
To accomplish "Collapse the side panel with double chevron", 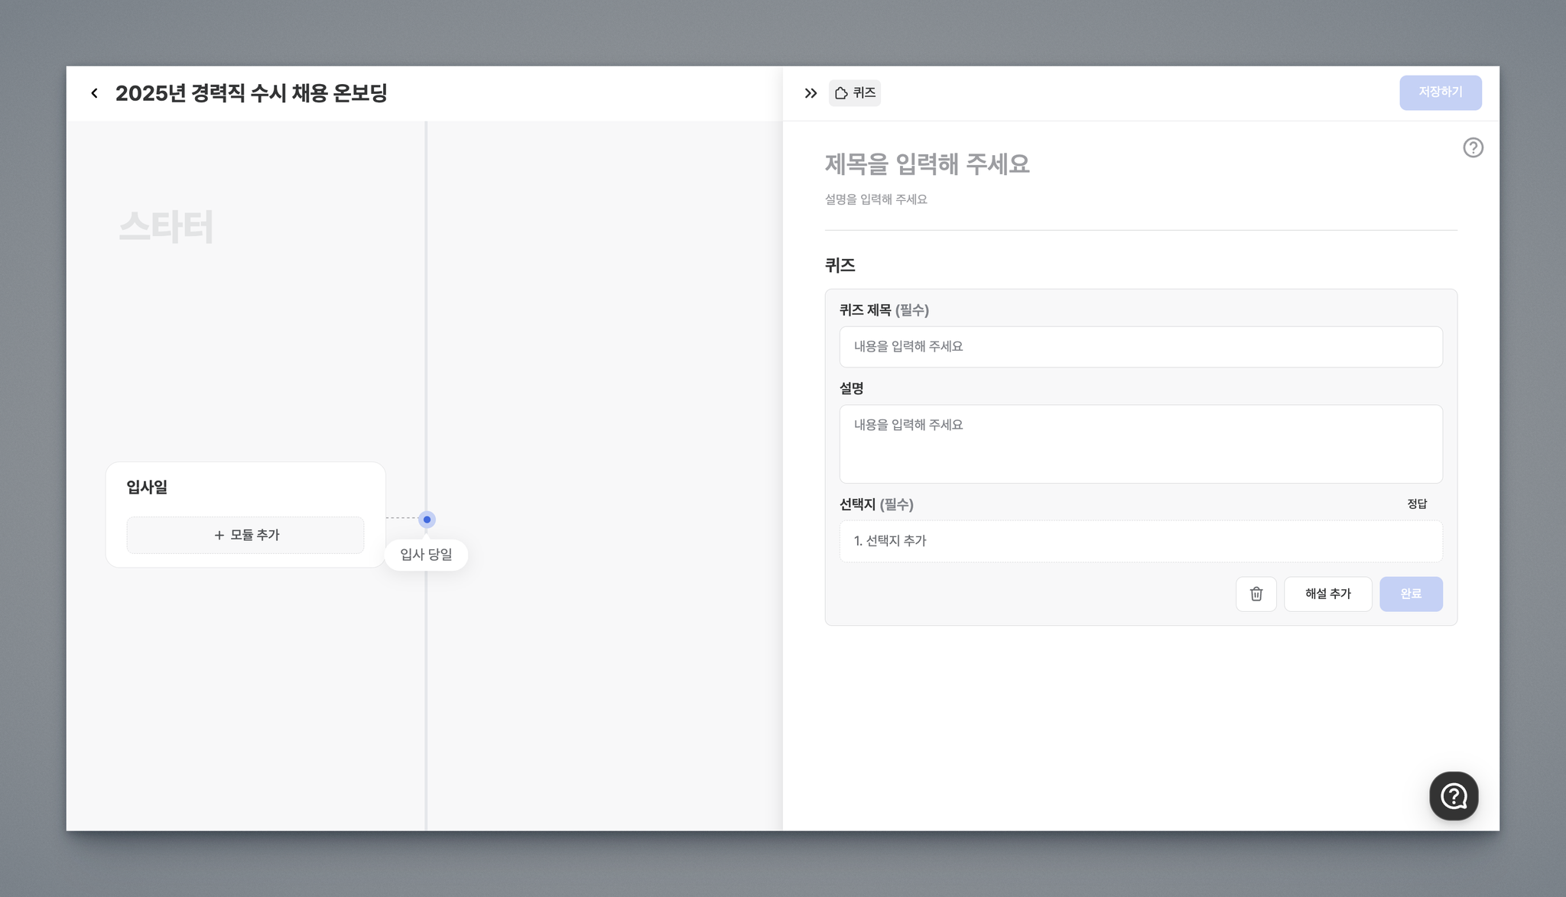I will point(811,93).
